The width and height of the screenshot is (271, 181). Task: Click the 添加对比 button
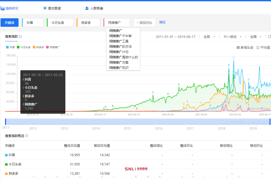pos(144,23)
